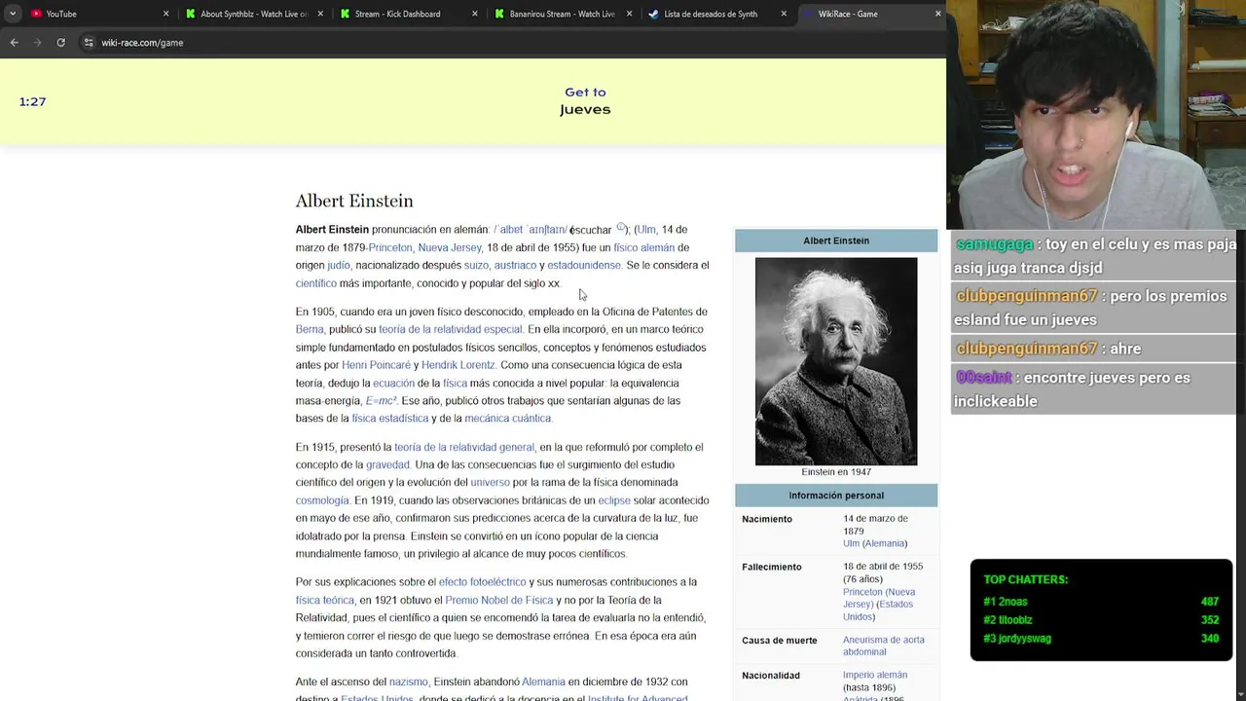Open the 'judío' link
The width and height of the screenshot is (1246, 701).
tap(339, 265)
